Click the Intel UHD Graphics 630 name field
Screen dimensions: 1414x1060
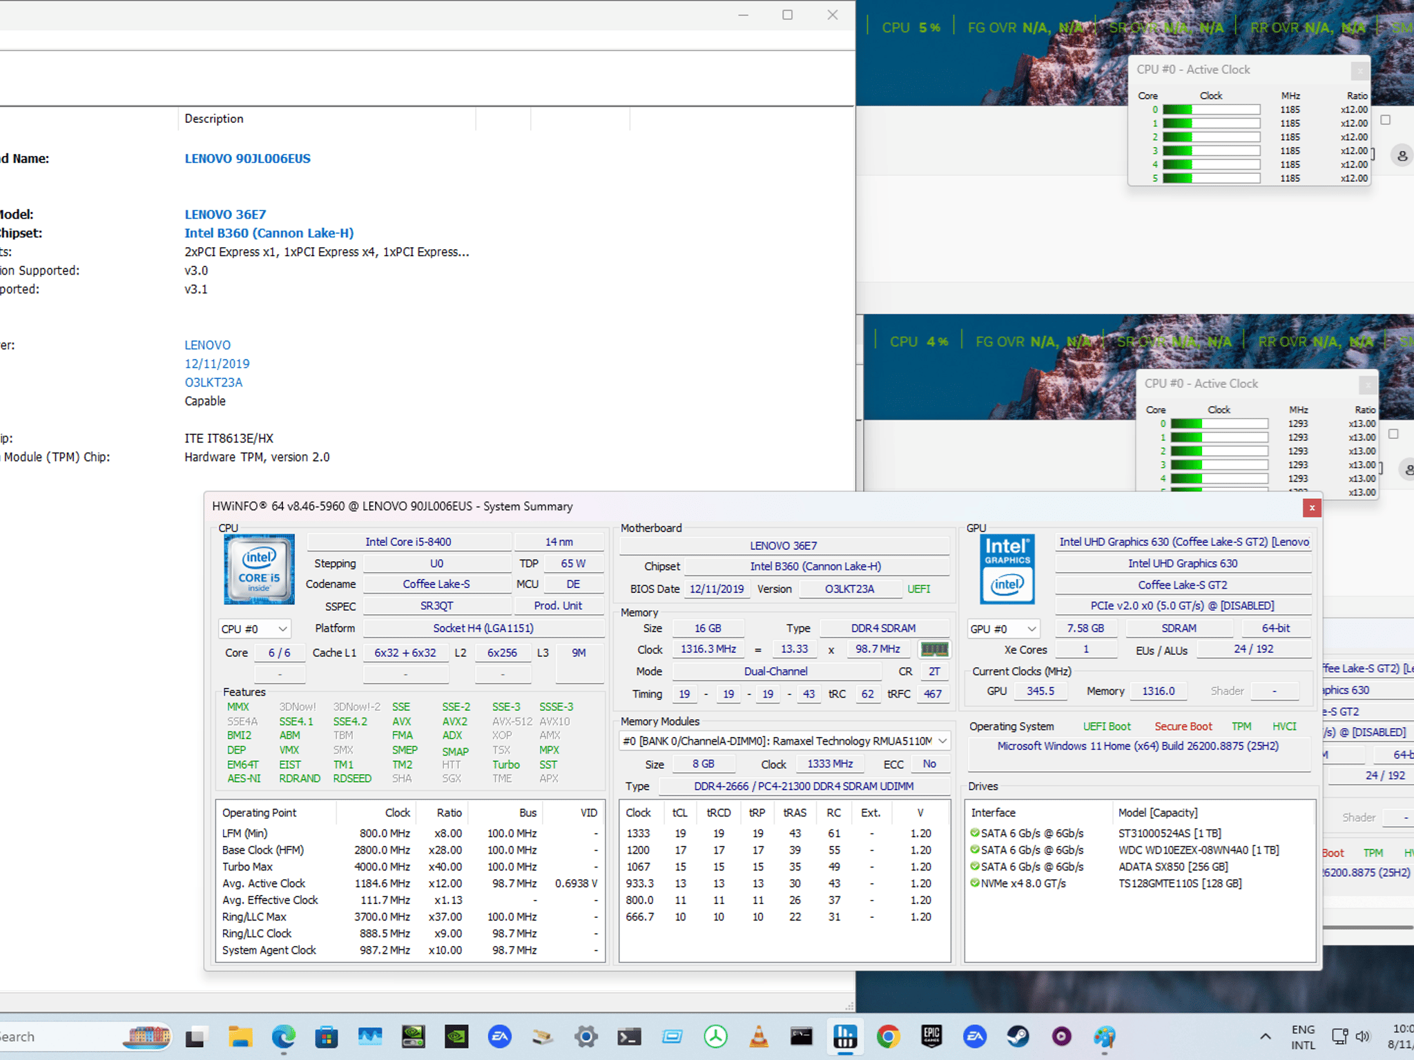pyautogui.click(x=1183, y=564)
